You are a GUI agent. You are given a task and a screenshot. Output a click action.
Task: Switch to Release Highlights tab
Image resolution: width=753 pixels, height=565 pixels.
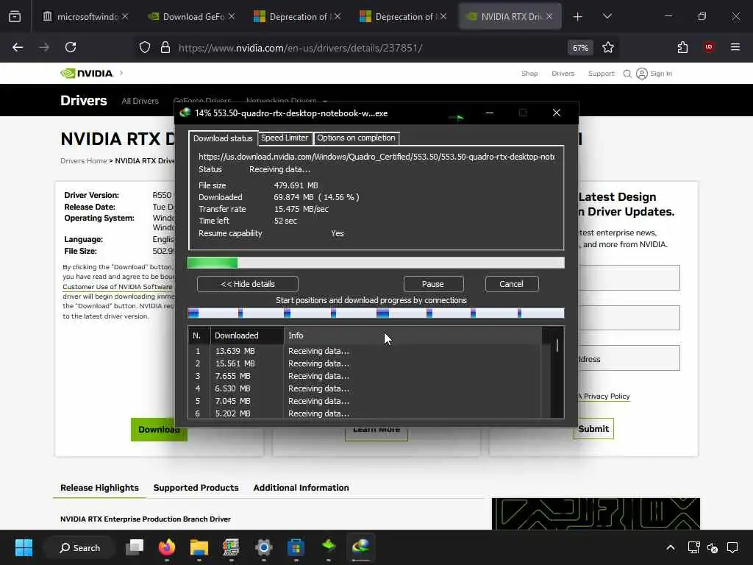click(x=99, y=488)
